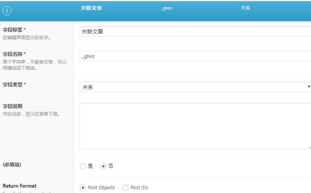Image resolution: width=311 pixels, height=193 pixels.
Task: Click the 关系 field type in header
Action: pos(246,8)
